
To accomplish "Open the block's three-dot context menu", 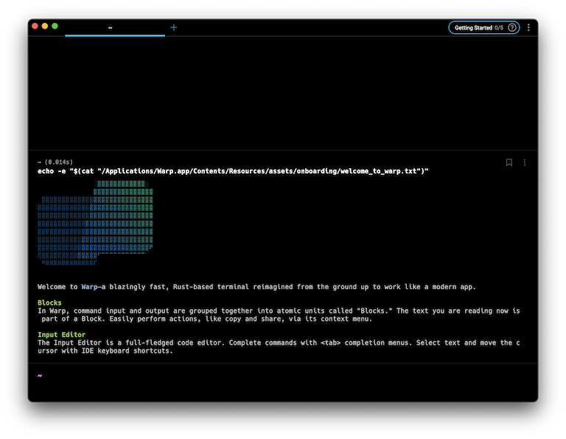I will pos(525,162).
